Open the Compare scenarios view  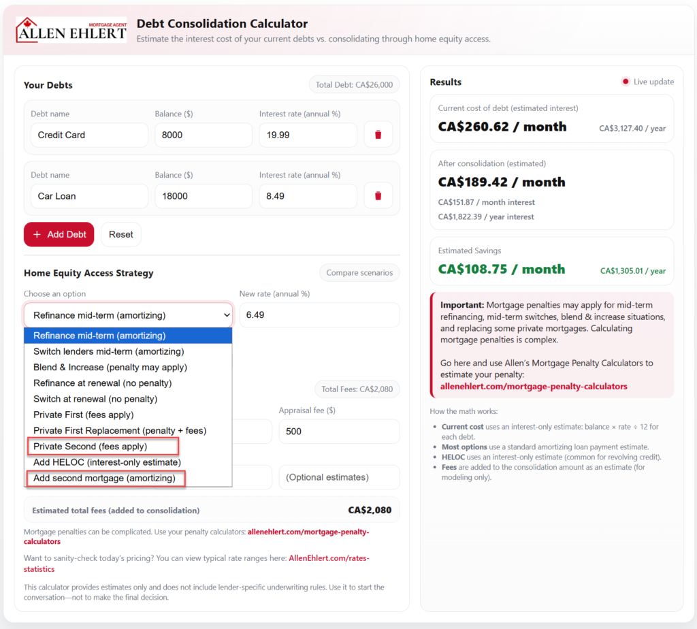pos(359,273)
